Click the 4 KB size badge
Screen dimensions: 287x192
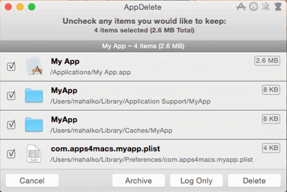point(271,148)
